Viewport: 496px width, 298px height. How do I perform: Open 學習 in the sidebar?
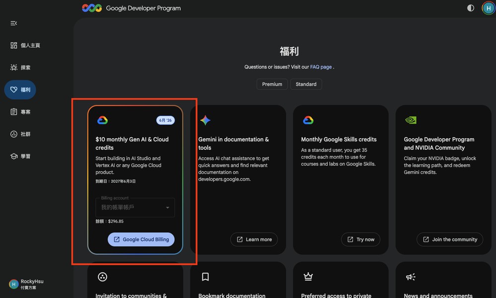click(20, 156)
